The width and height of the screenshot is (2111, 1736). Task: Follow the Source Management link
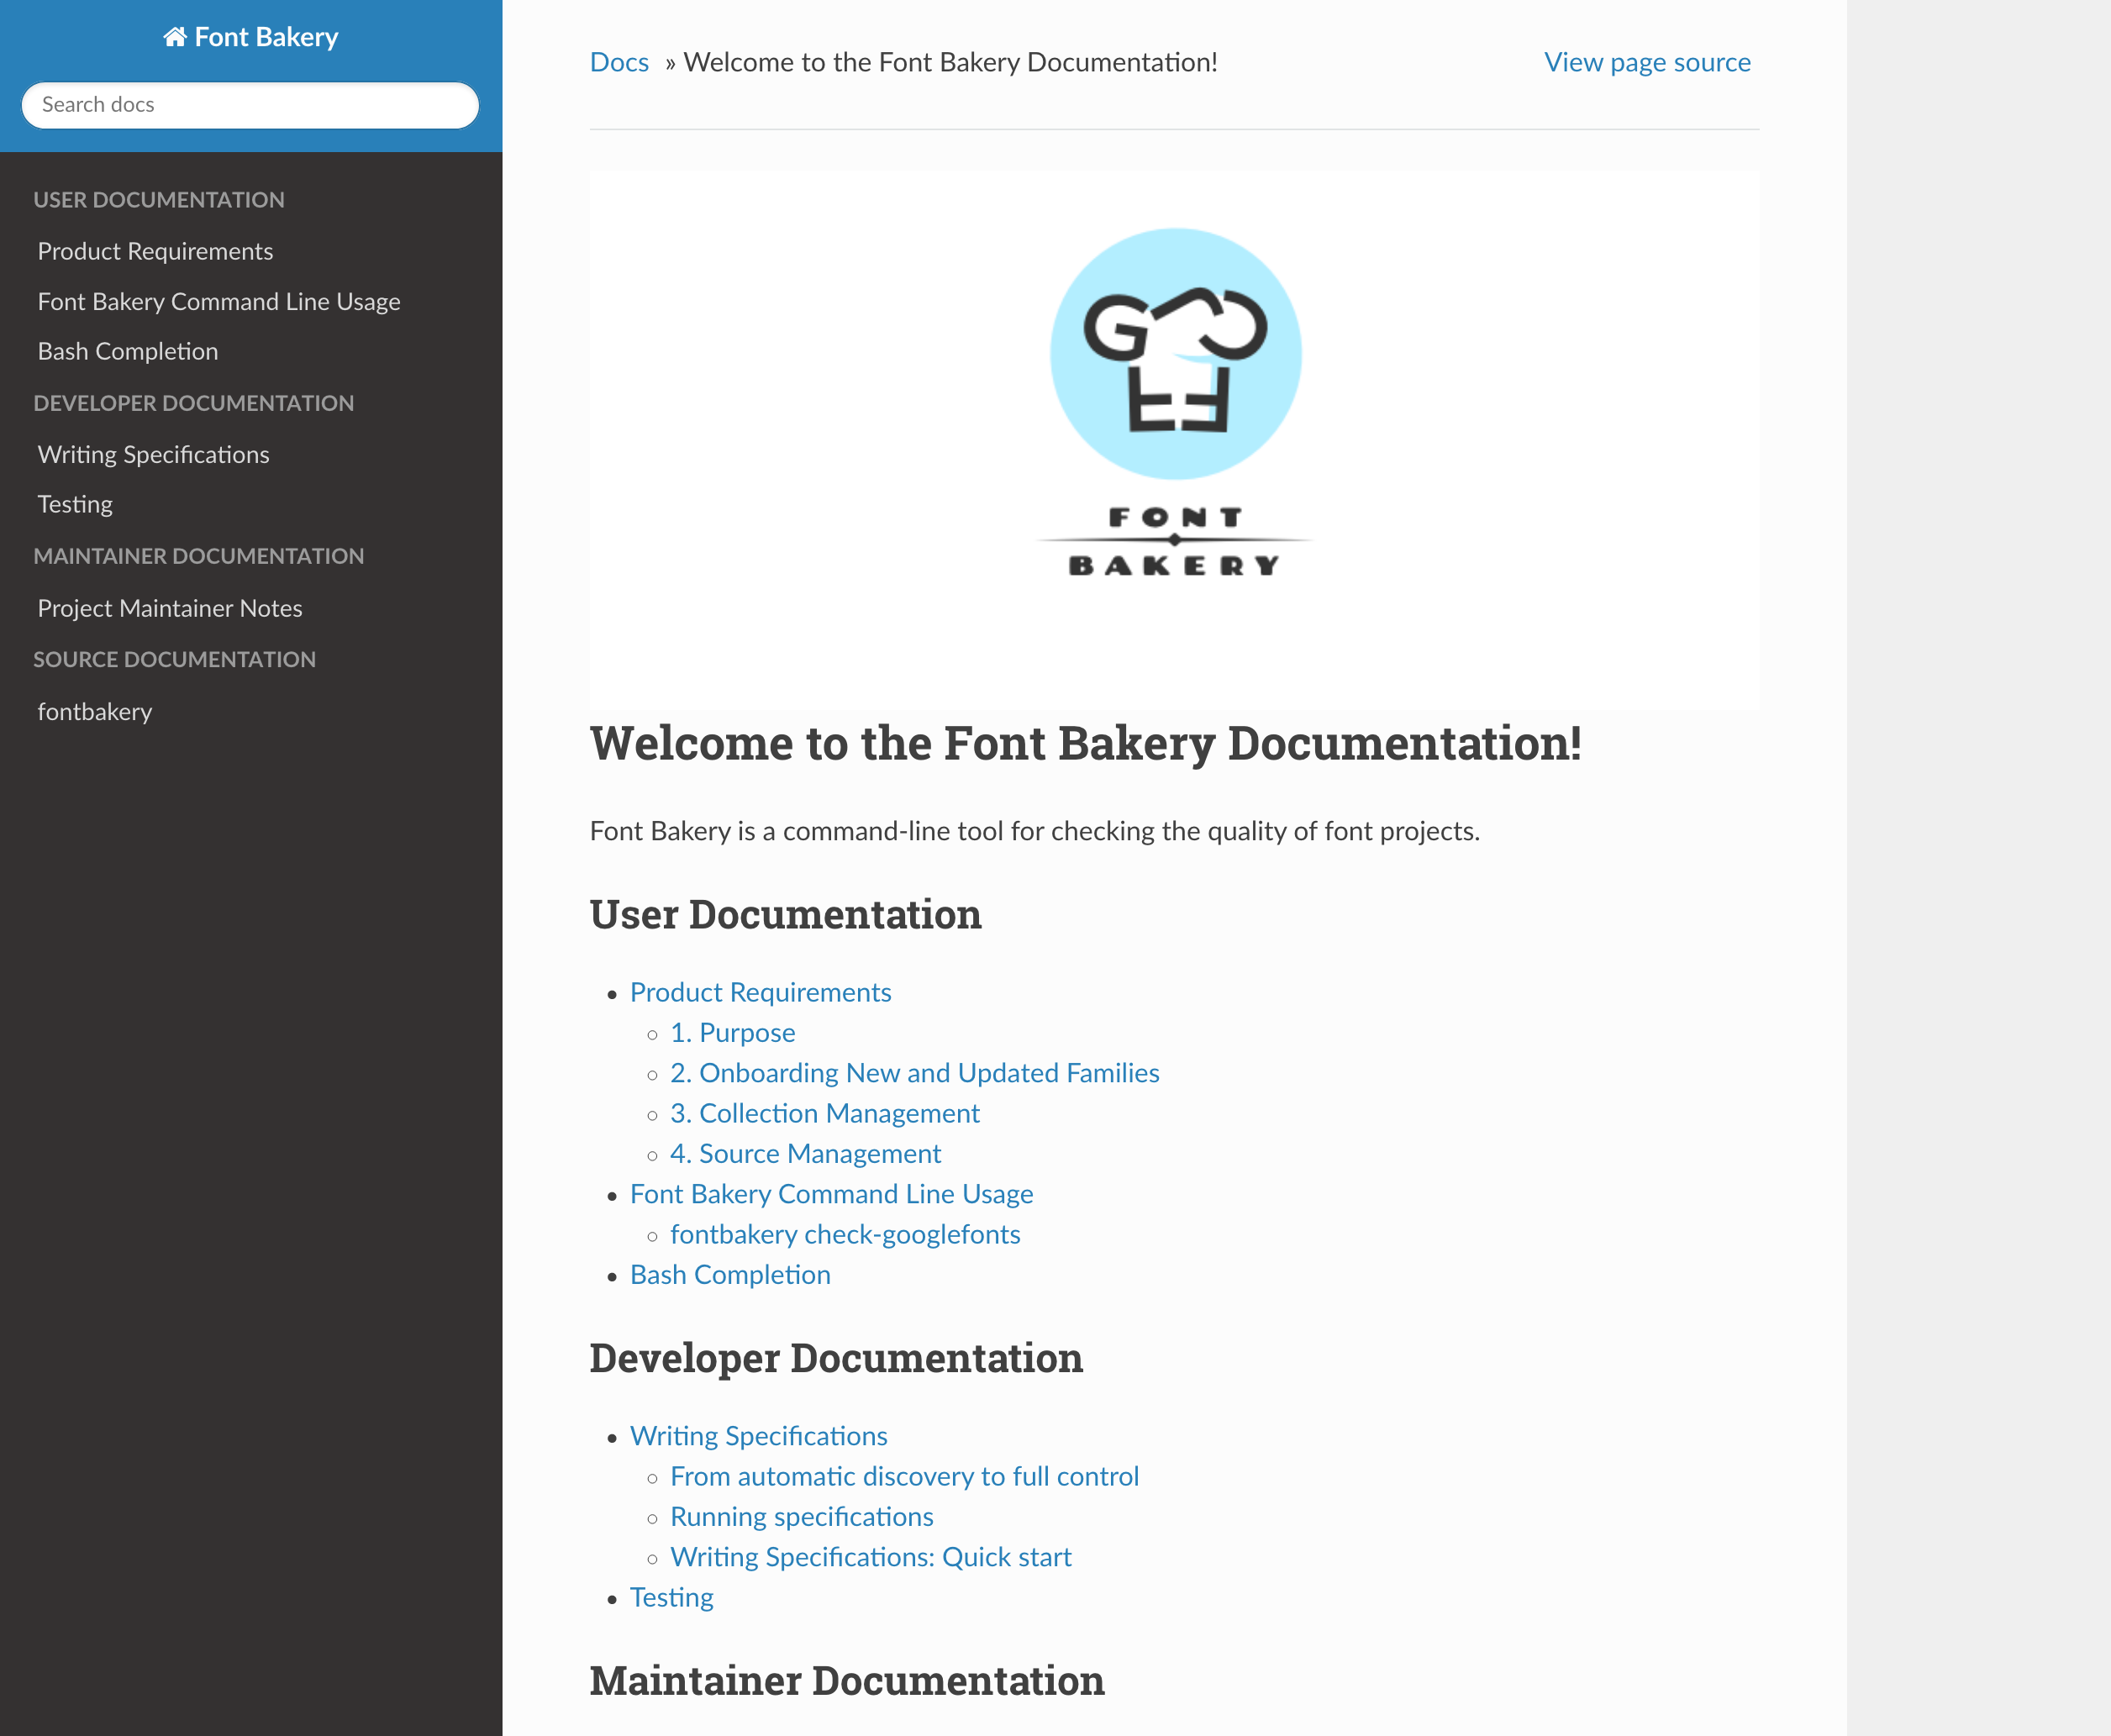click(x=805, y=1154)
